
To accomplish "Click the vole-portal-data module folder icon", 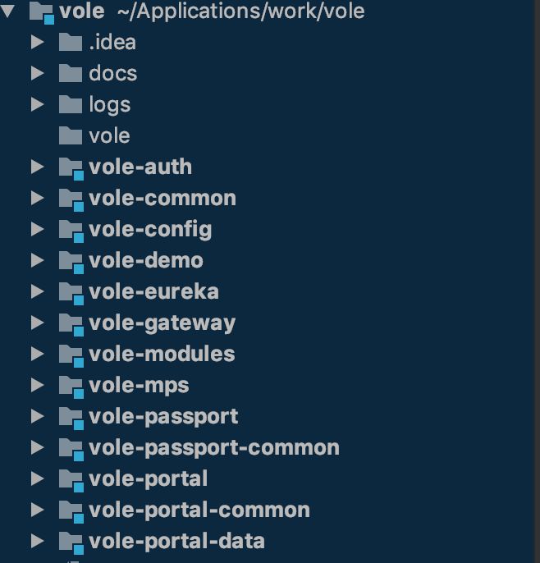I will pyautogui.click(x=71, y=542).
